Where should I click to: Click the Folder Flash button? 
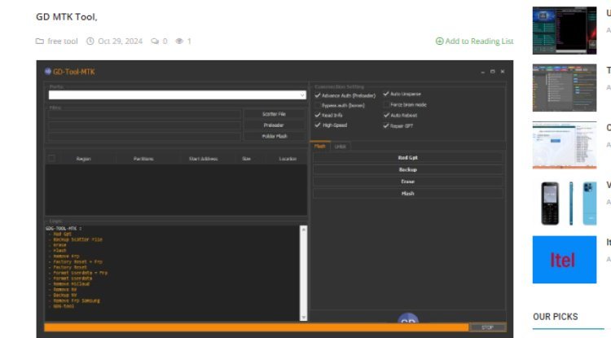(274, 136)
